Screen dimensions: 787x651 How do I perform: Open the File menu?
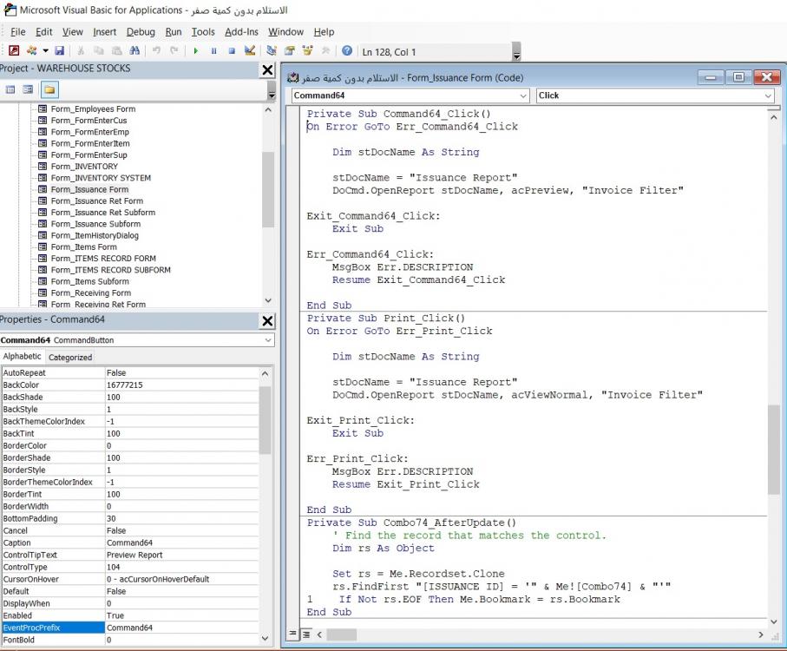[17, 31]
